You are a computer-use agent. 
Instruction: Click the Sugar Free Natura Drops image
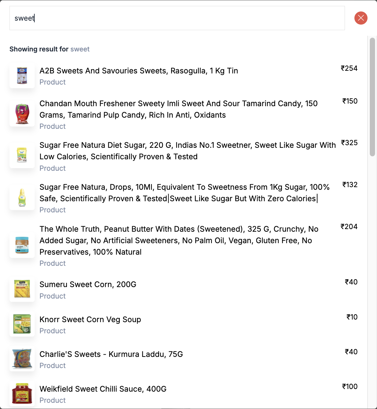pos(22,198)
